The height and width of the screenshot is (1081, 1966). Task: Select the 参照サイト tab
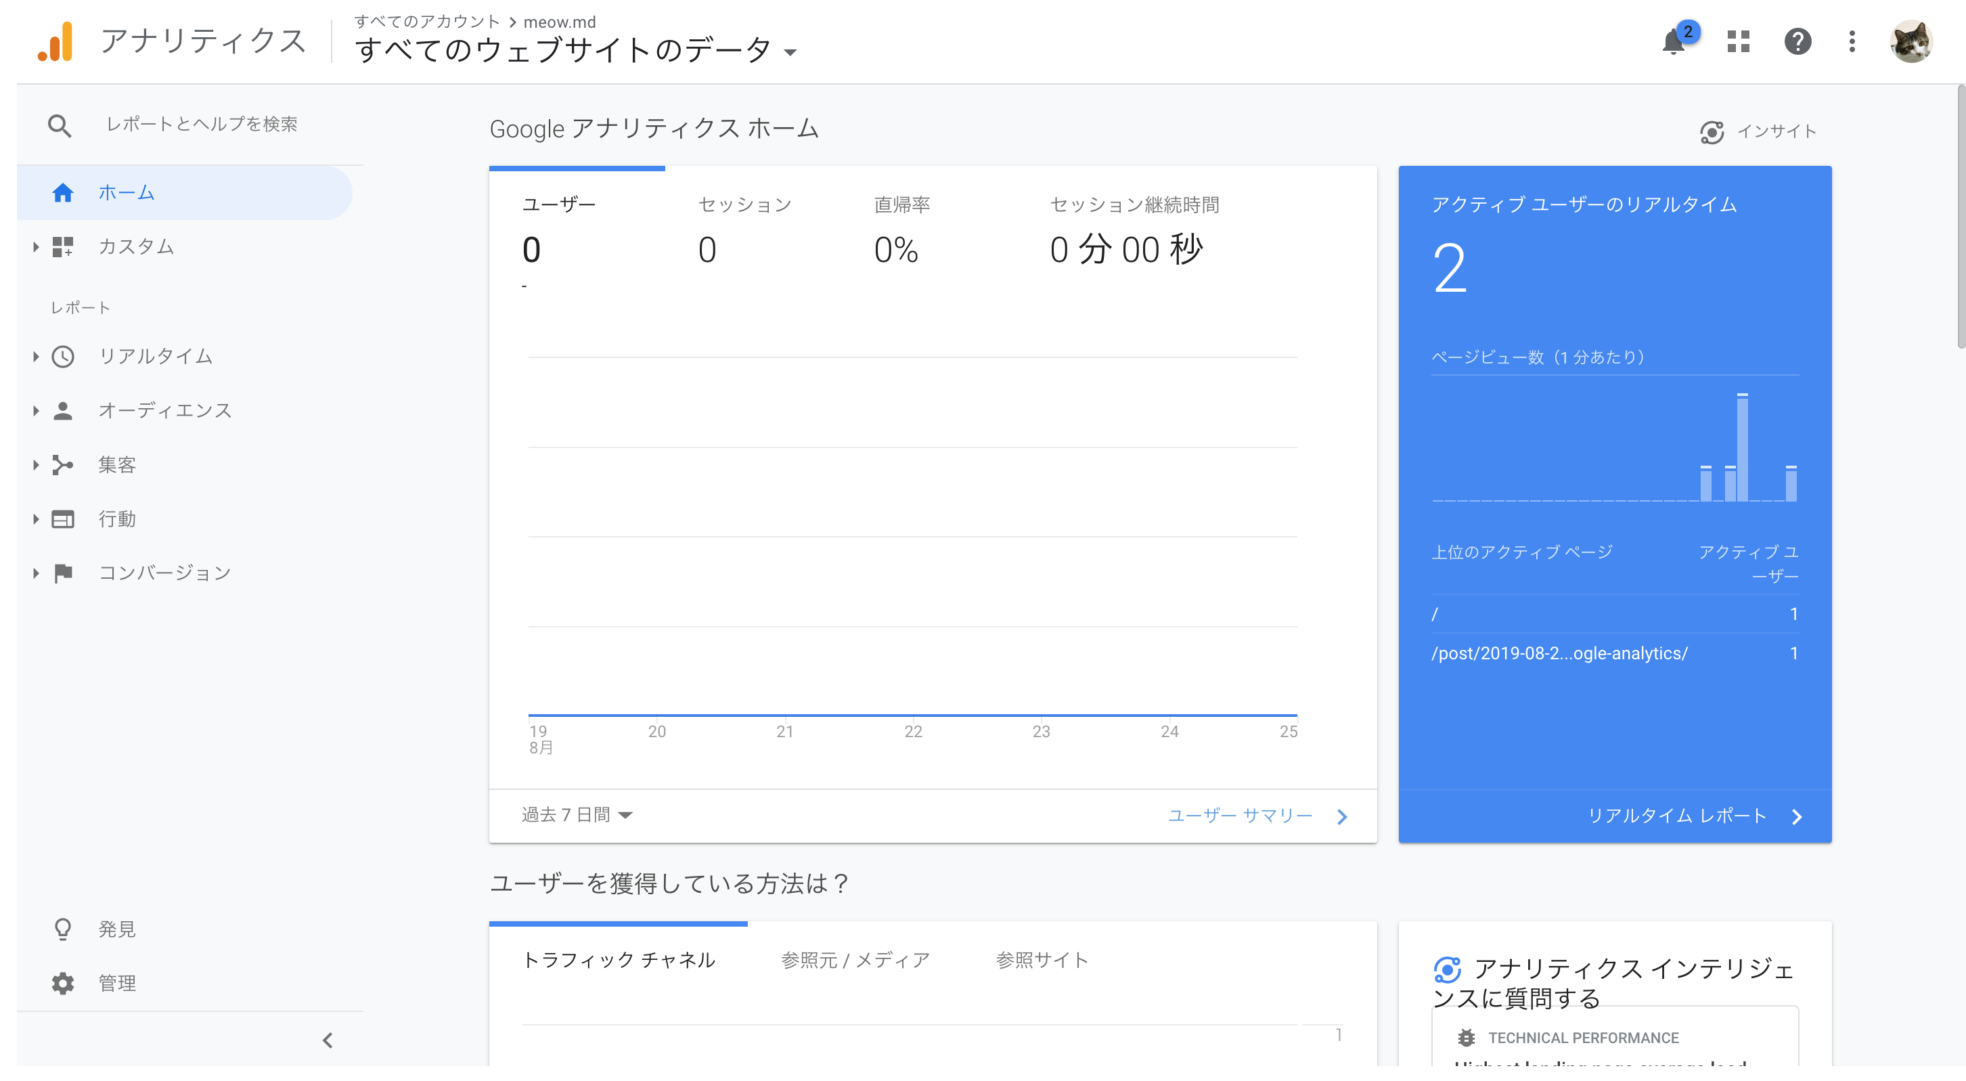coord(1042,961)
